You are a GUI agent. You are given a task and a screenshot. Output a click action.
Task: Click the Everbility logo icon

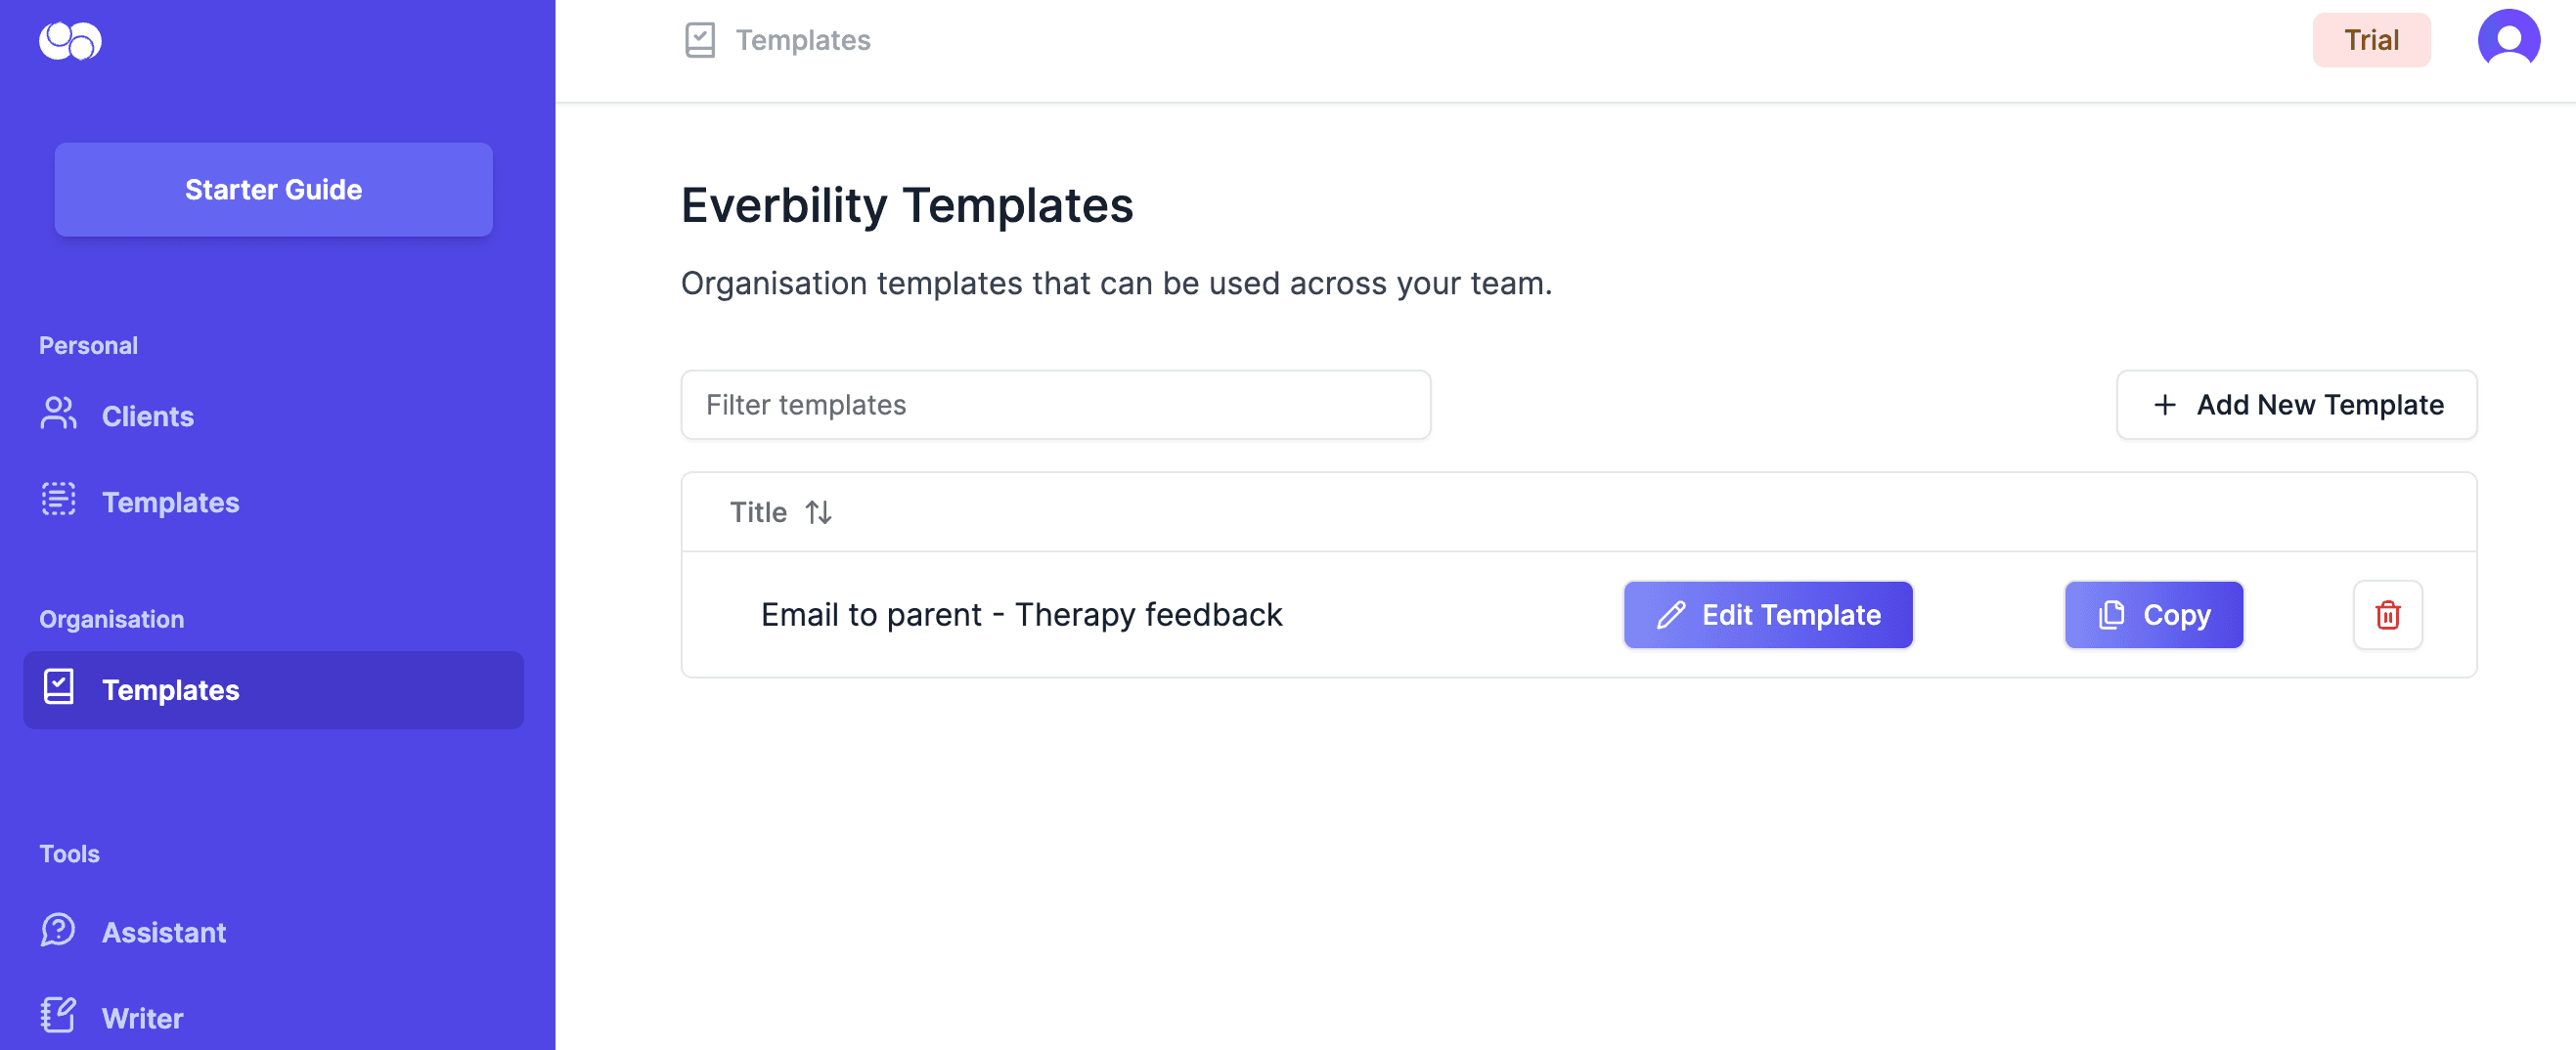coord(70,41)
